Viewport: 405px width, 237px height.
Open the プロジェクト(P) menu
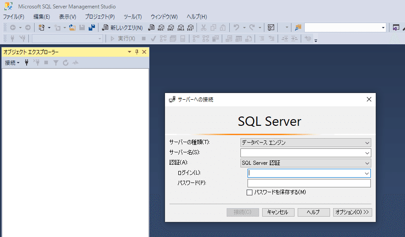click(x=100, y=17)
